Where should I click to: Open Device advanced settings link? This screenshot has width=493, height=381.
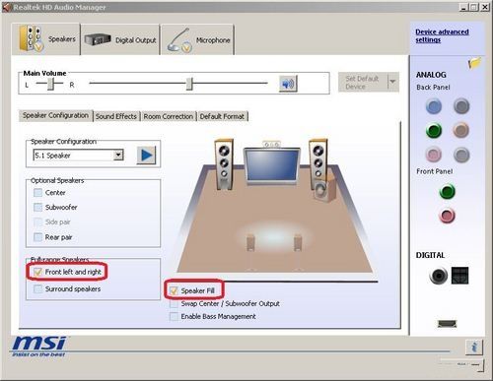(x=442, y=35)
